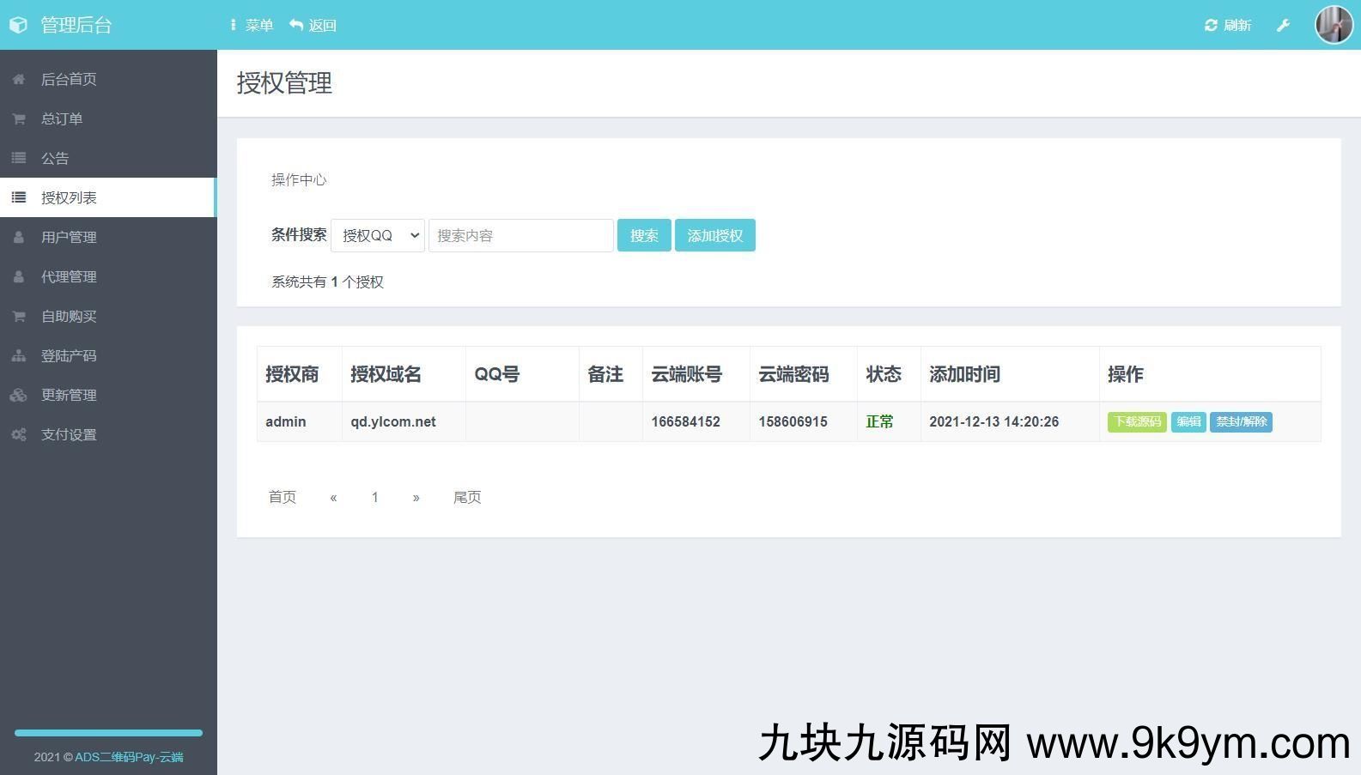
Task: Click the gears icon beside 支付设置
Action: 18,434
